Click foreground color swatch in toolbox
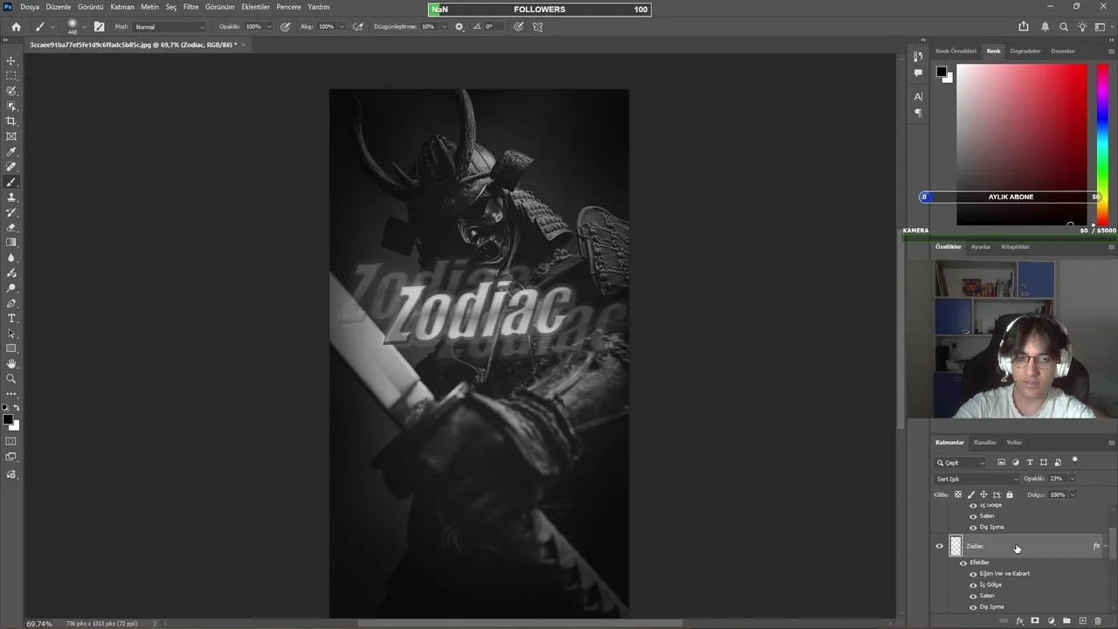Screen dimensions: 1118x629 [x=8, y=420]
